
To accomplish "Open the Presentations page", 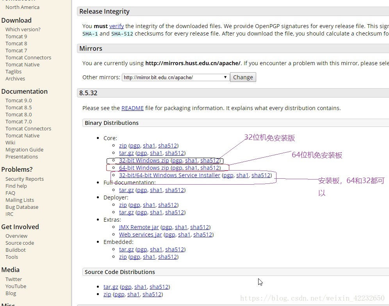I will click(x=21, y=157).
